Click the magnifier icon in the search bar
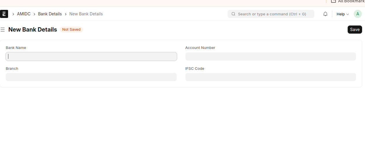365x166 pixels. pos(233,14)
